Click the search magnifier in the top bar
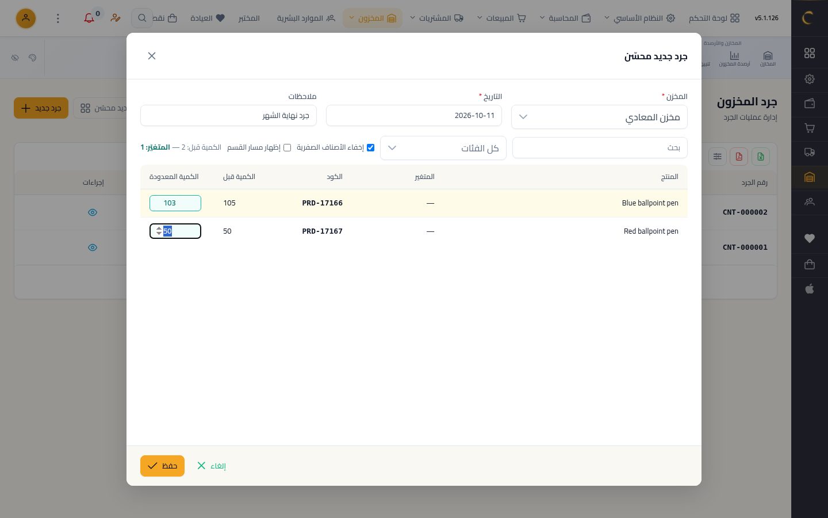828x518 pixels. click(x=141, y=18)
